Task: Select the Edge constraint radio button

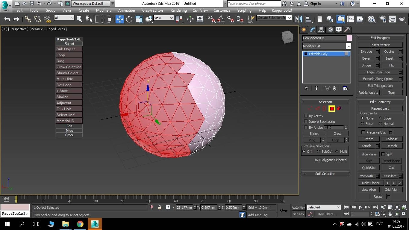Action: coord(380,118)
